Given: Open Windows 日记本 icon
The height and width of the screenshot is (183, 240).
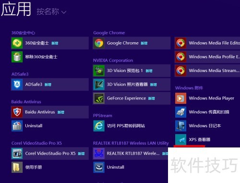Looking at the screenshot, I should pos(180,126).
